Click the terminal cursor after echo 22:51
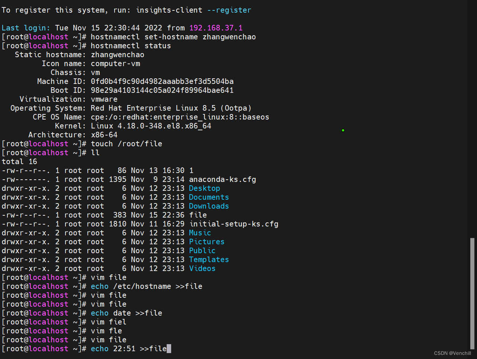Image resolution: width=477 pixels, height=359 pixels. [169, 349]
